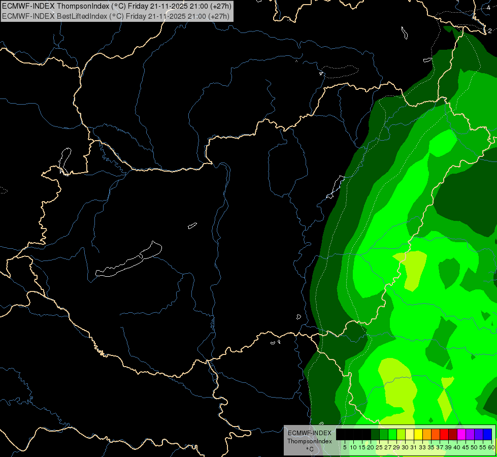
Task: Select the orange 33–35 legend swatch
Action: point(427,434)
